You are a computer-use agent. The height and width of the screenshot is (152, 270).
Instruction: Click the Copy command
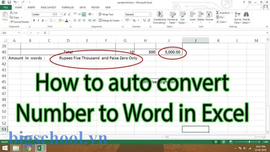tap(15, 17)
